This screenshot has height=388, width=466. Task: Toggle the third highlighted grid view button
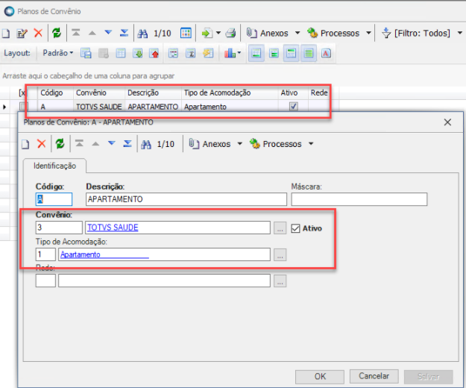click(x=292, y=54)
